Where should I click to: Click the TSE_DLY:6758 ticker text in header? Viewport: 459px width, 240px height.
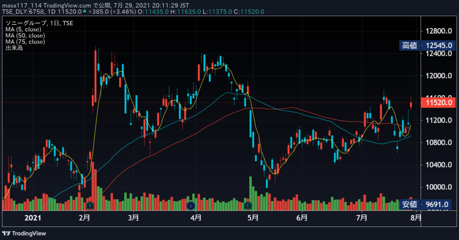point(23,12)
